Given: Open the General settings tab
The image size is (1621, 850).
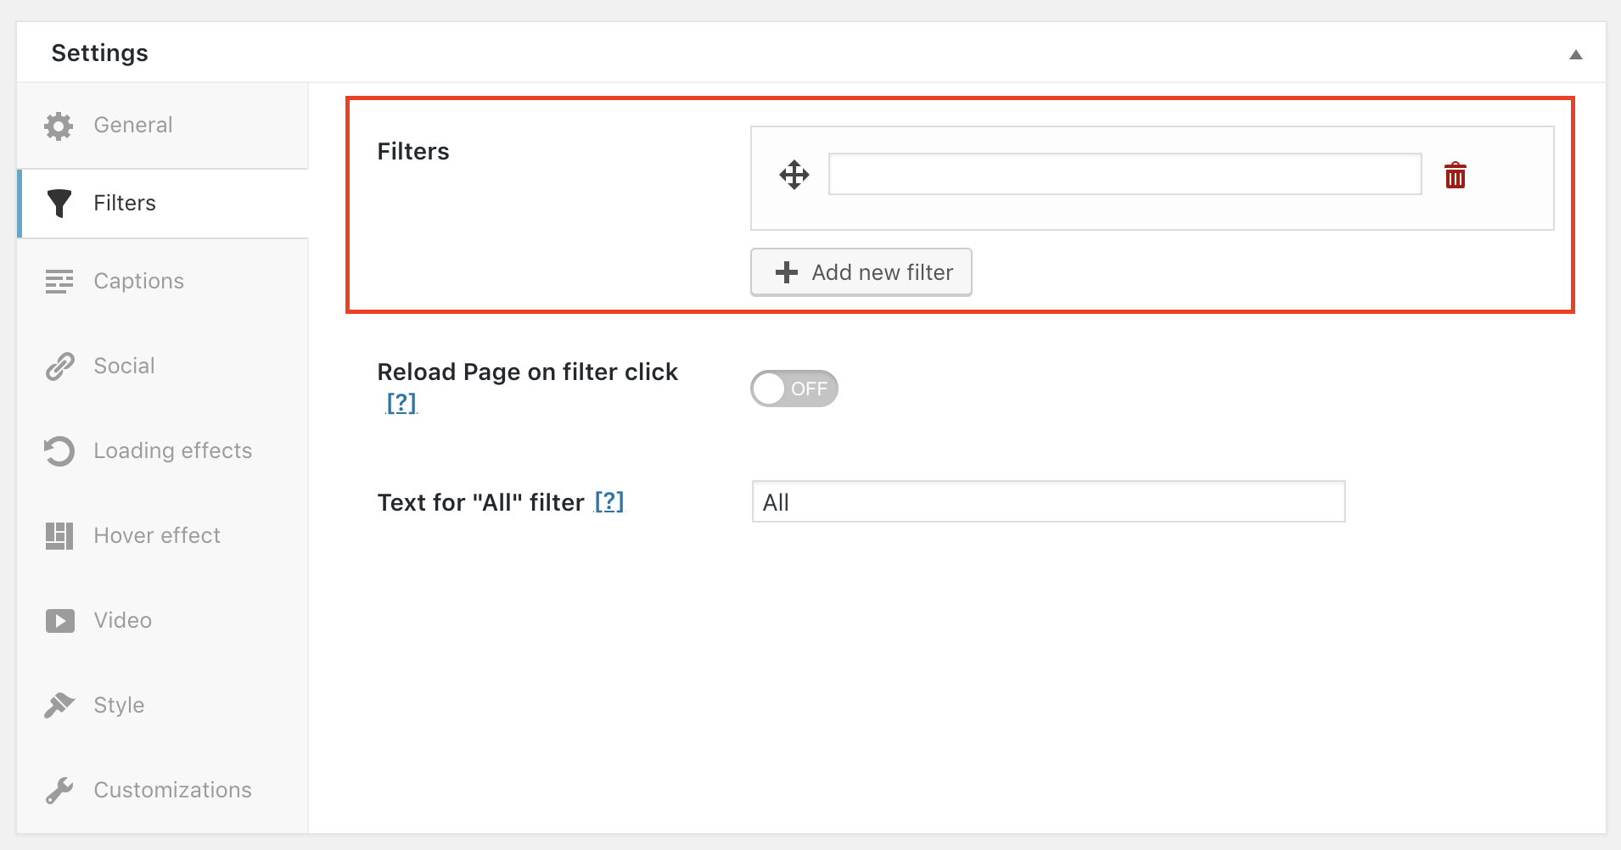Looking at the screenshot, I should (162, 126).
